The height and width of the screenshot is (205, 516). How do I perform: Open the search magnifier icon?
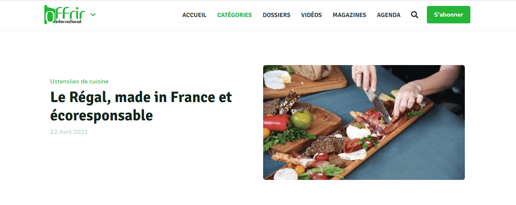click(415, 15)
